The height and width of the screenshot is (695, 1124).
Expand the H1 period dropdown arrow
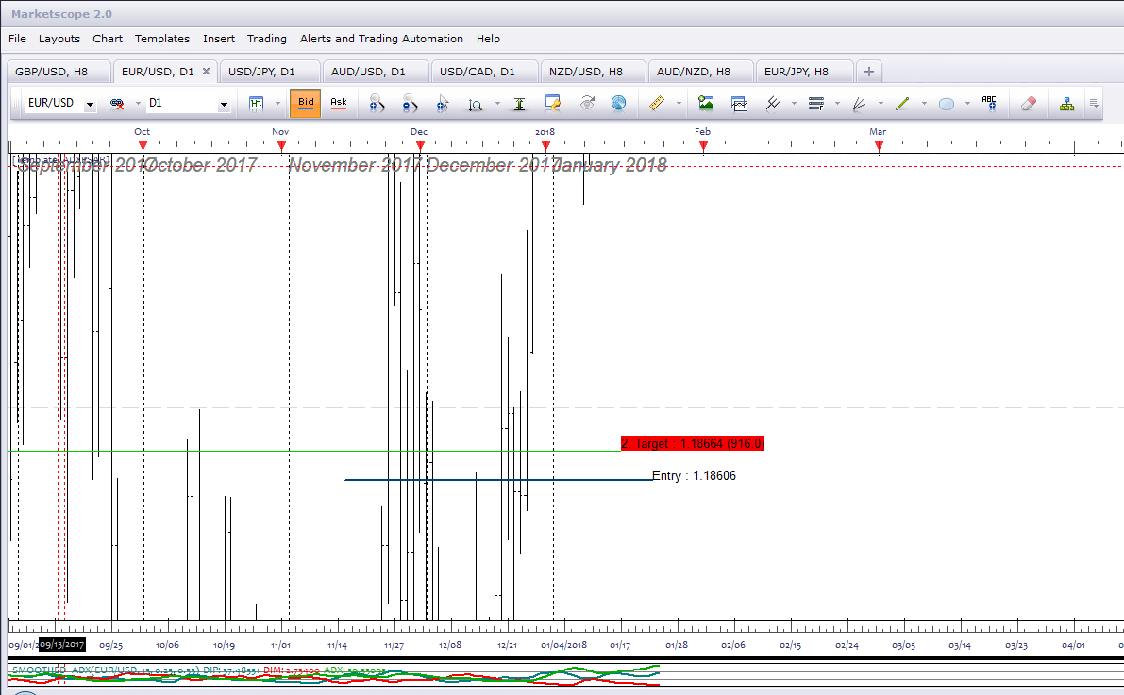278,104
